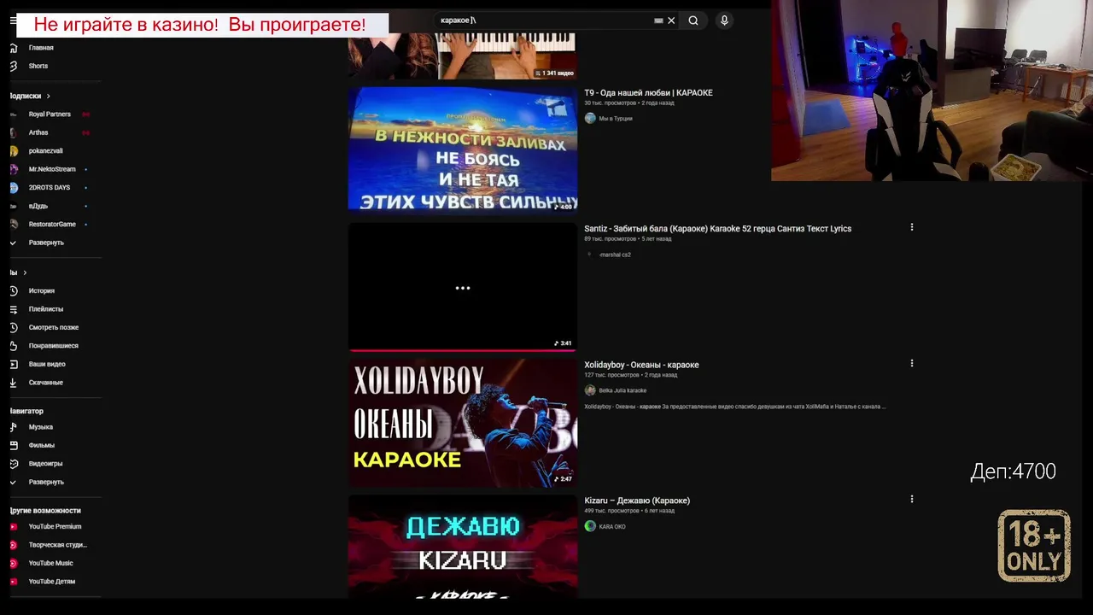Open the YouTube Детям icon
The height and width of the screenshot is (615, 1093).
(13, 582)
